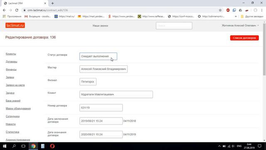Show hidden system tray icons

tap(219, 146)
